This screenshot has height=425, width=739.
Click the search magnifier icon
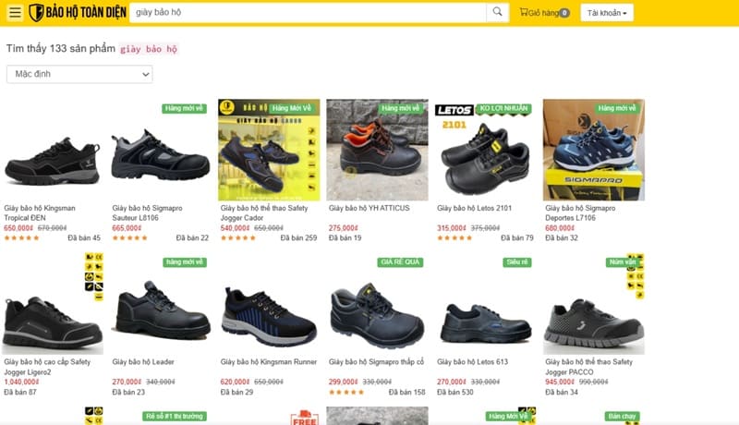(498, 13)
